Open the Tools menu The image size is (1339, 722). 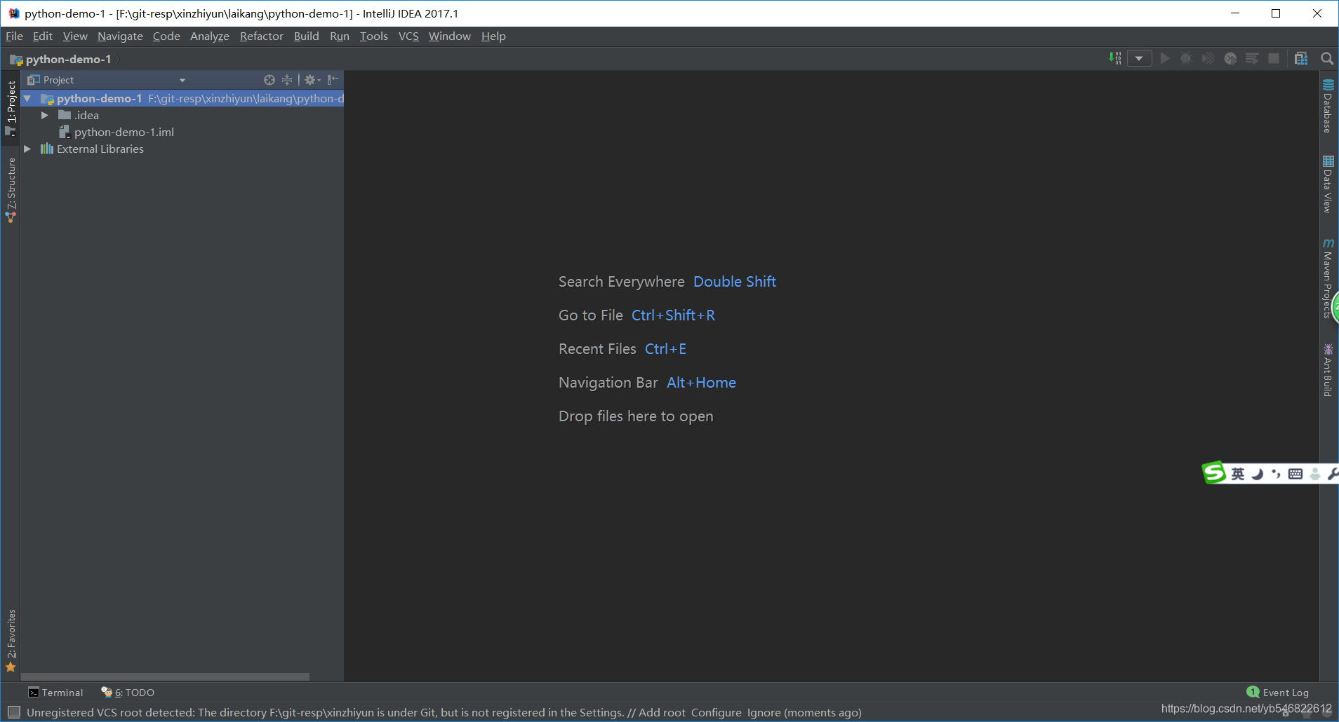pos(374,36)
